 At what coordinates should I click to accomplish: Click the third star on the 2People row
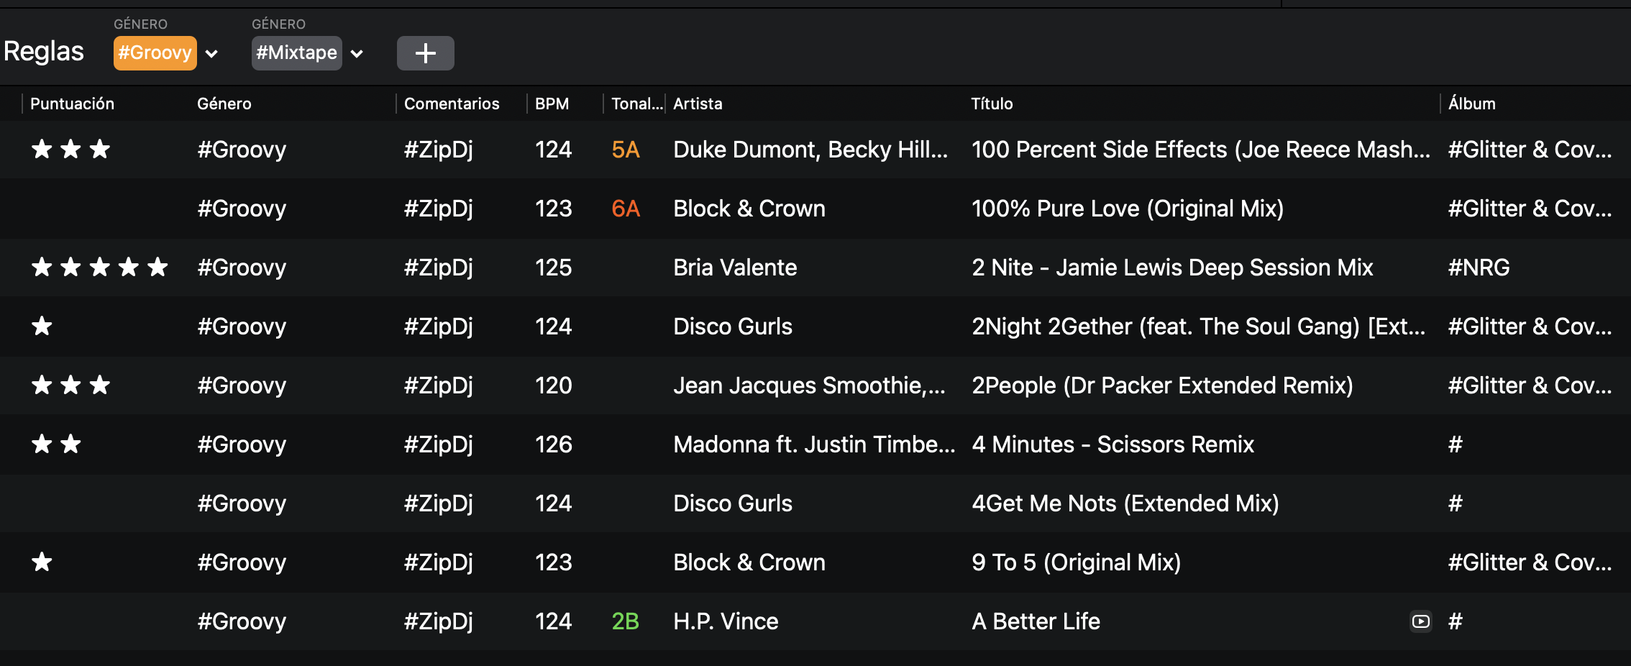click(x=99, y=385)
